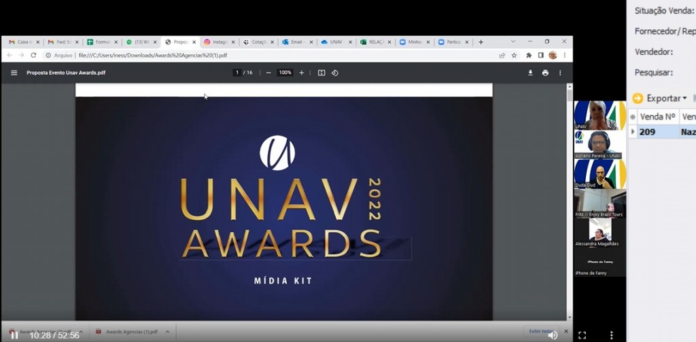Select the iPhone de Fanny participant tile
The height and width of the screenshot is (342, 696).
click(599, 262)
